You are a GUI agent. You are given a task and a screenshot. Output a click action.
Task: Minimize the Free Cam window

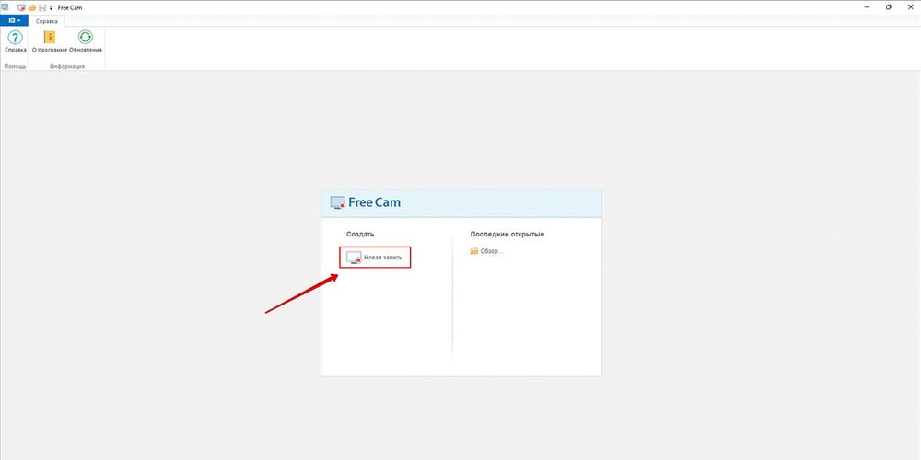[x=865, y=7]
